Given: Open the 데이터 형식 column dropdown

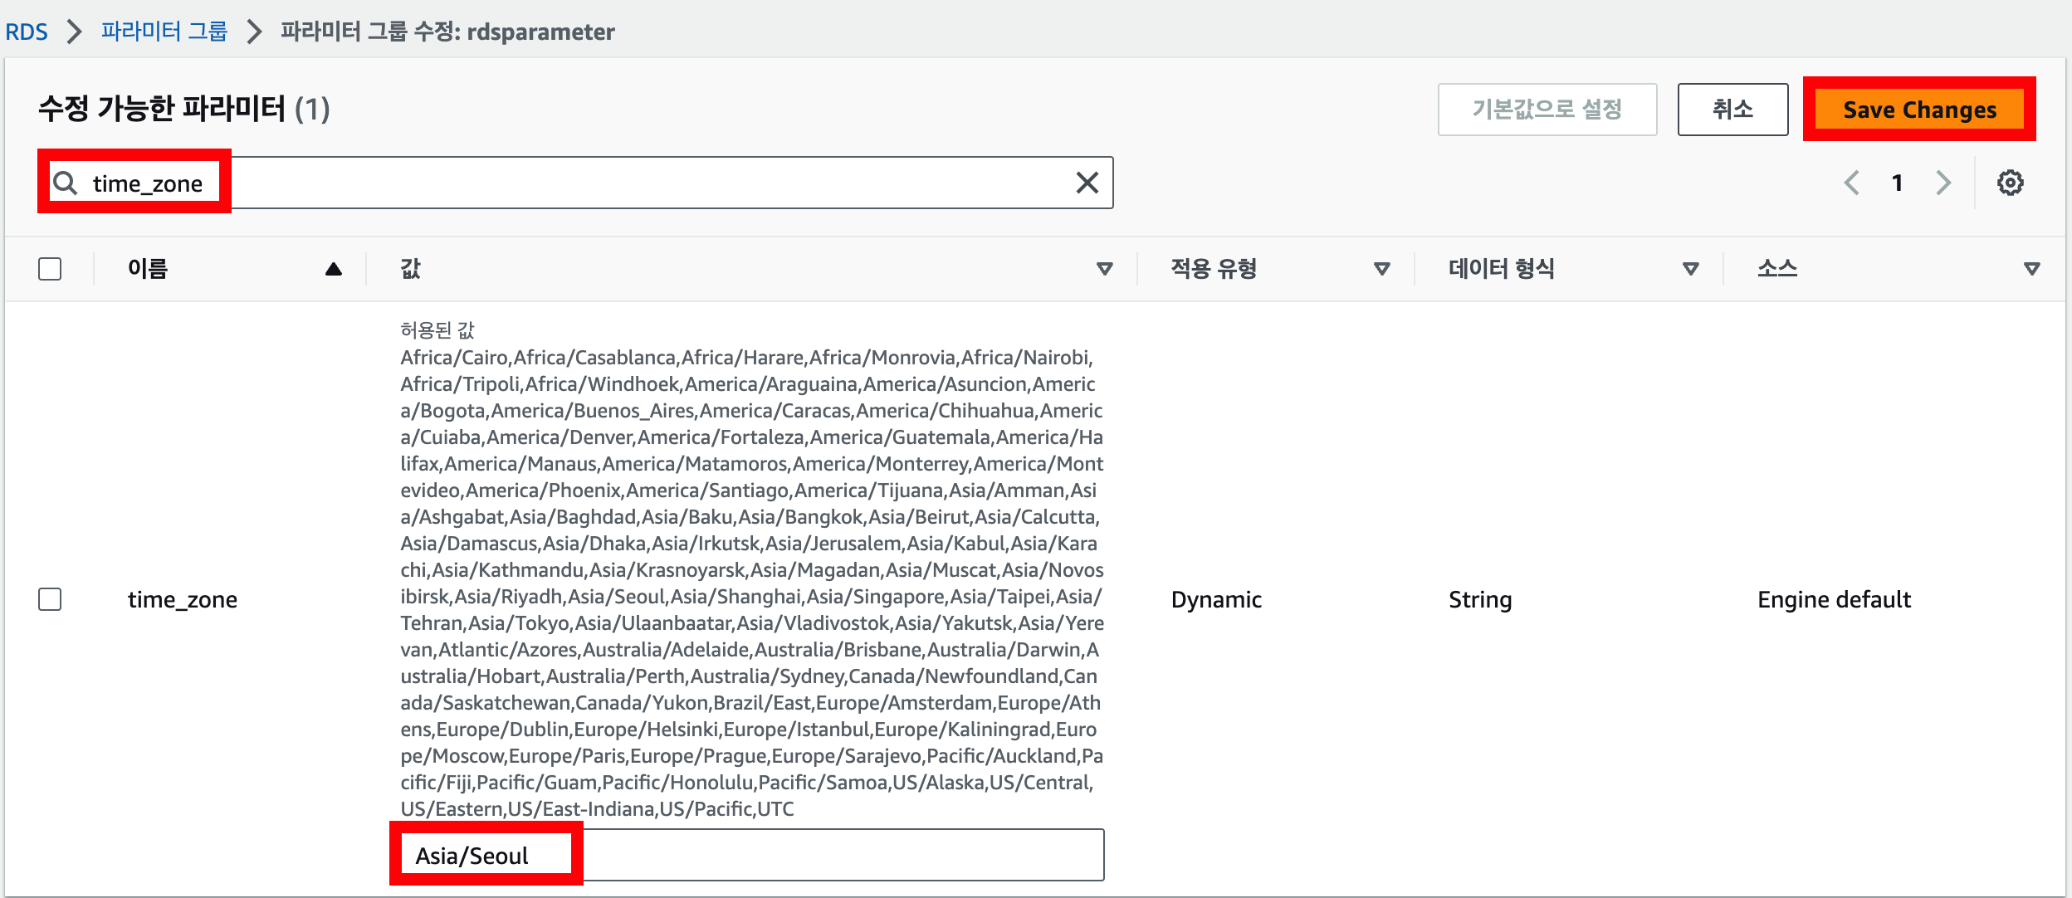Looking at the screenshot, I should (x=1690, y=269).
